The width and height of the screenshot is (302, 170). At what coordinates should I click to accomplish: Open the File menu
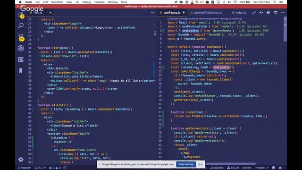click(38, 2)
